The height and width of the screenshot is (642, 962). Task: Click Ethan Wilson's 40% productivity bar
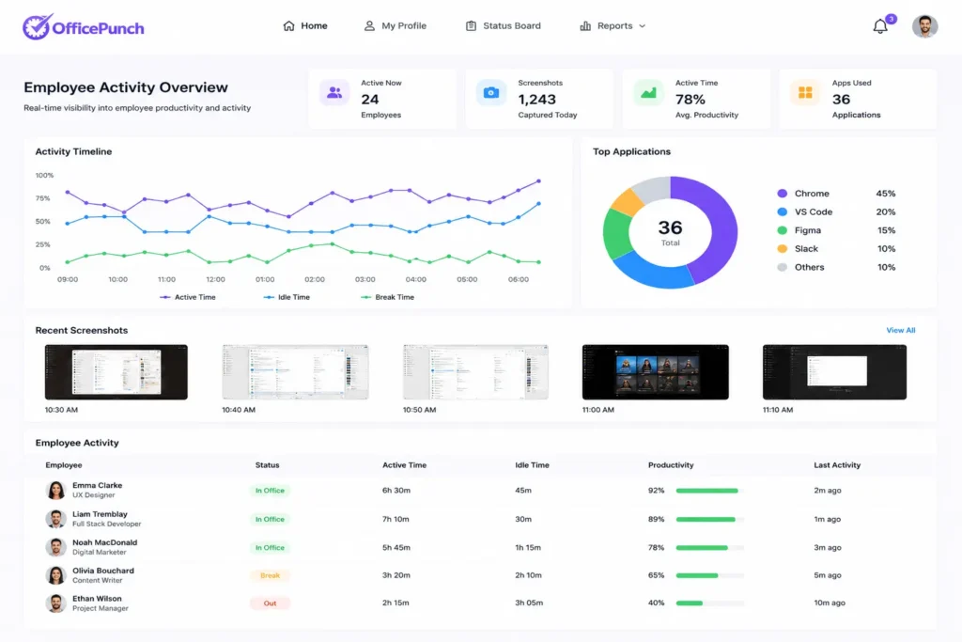pos(710,603)
